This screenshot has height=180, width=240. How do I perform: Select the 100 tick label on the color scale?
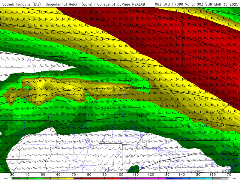point(120,175)
